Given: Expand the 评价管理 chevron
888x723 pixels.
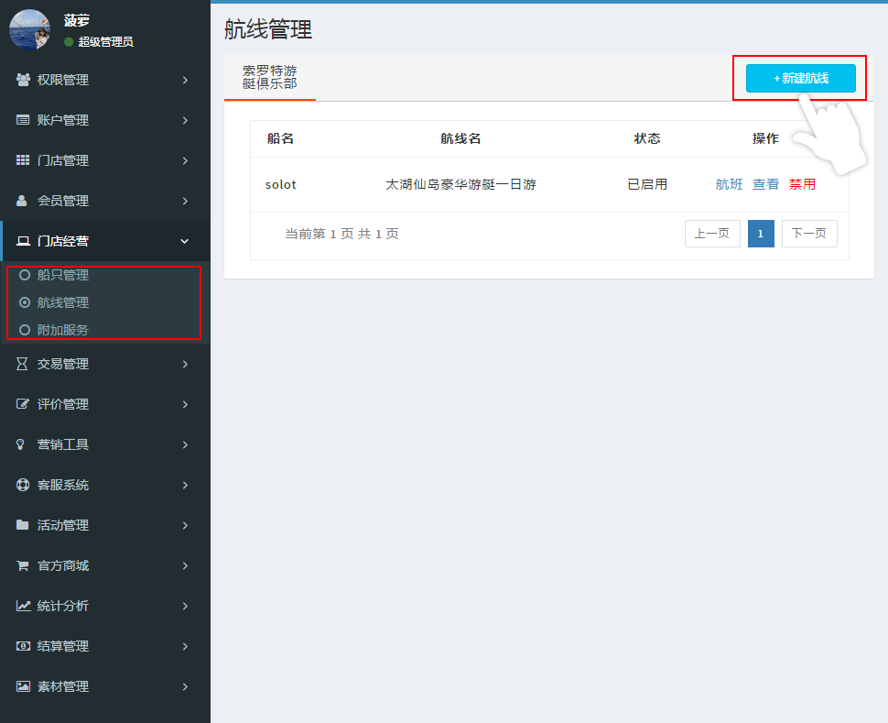Looking at the screenshot, I should point(185,404).
